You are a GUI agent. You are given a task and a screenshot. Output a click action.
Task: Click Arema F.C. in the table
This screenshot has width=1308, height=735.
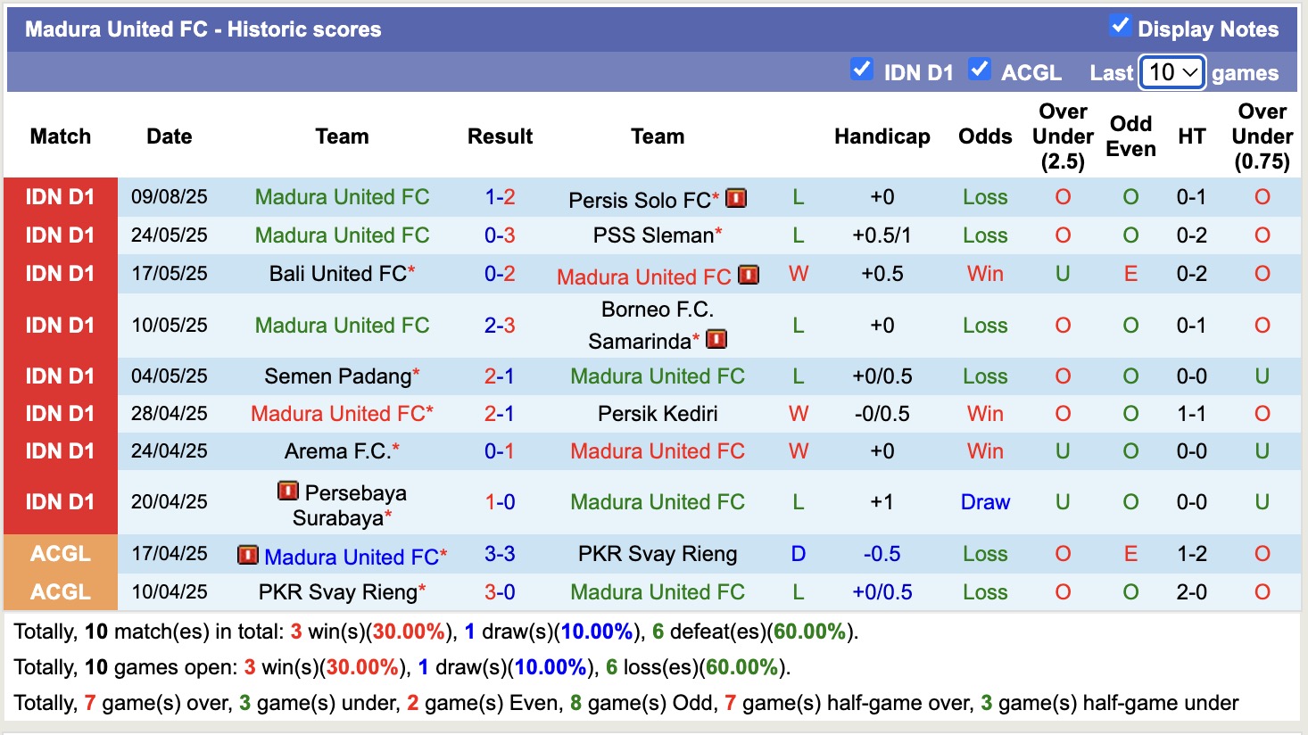pos(335,451)
